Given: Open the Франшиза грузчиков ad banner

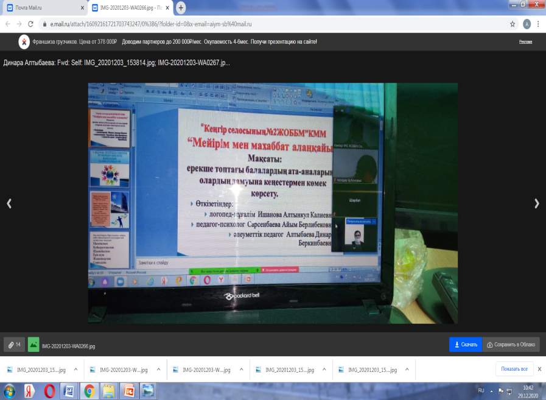Looking at the screenshot, I should point(170,42).
